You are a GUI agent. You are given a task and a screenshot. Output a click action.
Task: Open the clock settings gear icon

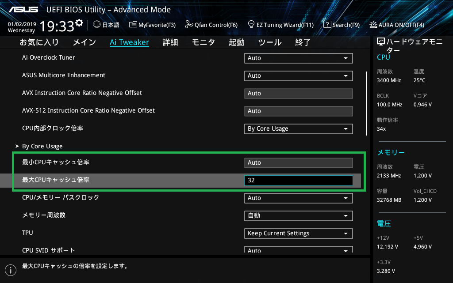[79, 23]
